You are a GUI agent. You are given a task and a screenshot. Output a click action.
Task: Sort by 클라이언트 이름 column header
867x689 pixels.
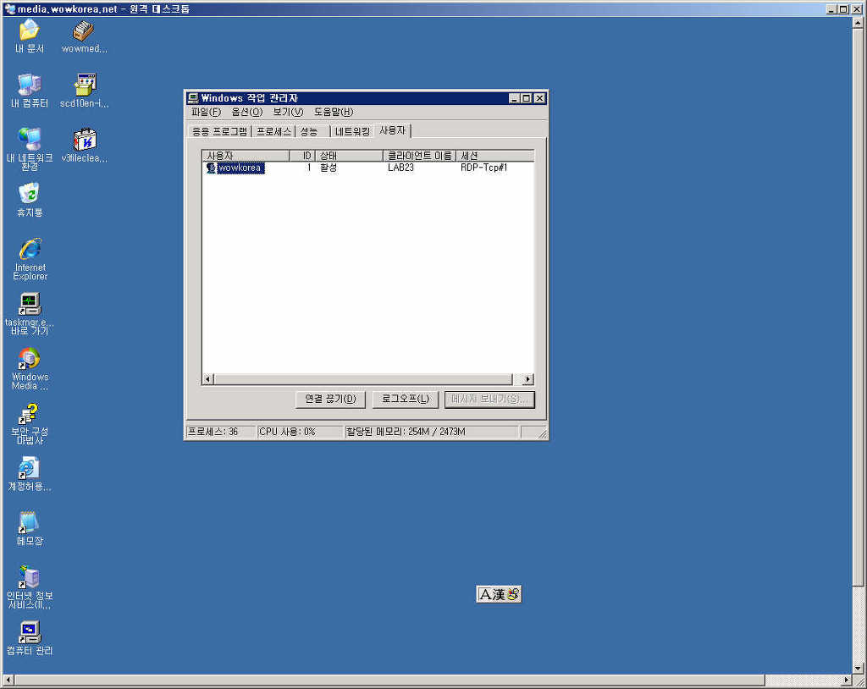(x=418, y=156)
